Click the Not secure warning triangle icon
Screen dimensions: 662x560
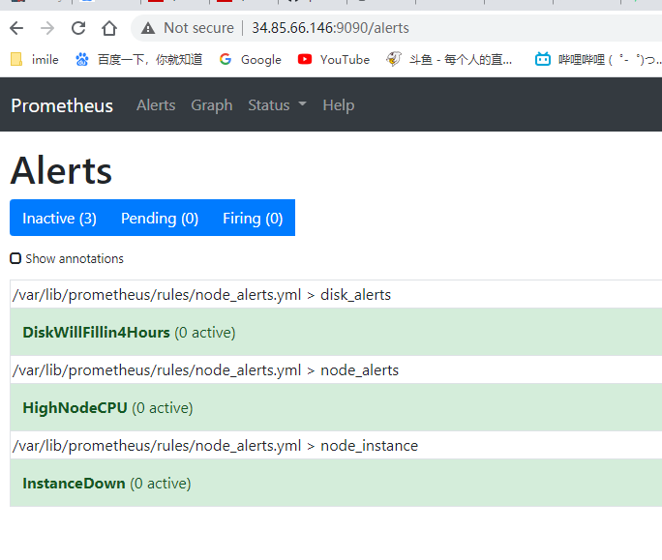tap(148, 28)
